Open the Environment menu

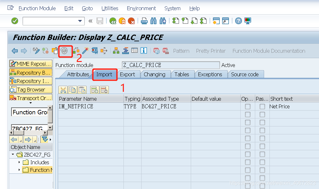(x=141, y=8)
